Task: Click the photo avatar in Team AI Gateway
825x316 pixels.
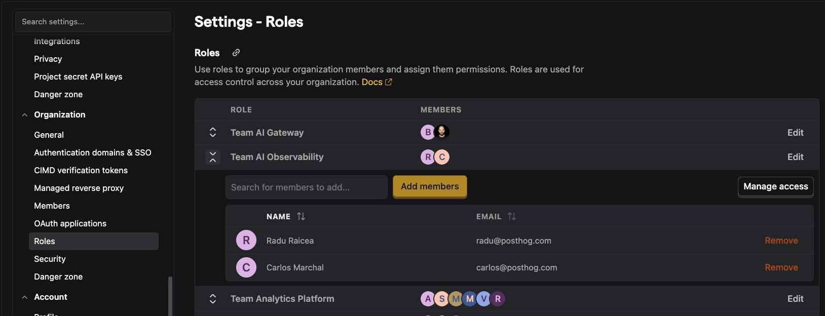Action: [x=442, y=132]
